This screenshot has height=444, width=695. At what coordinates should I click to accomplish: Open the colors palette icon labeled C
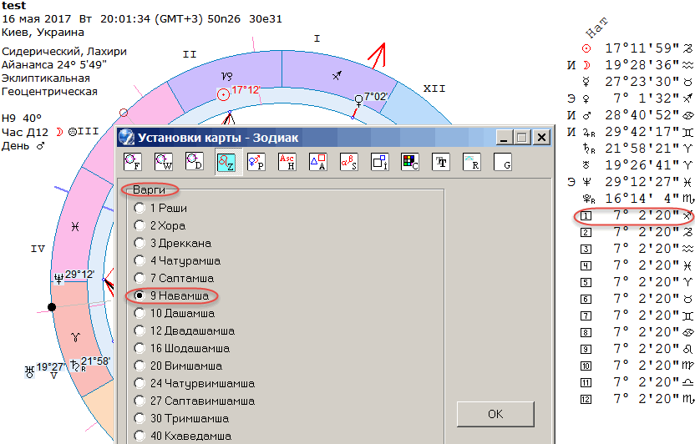coord(410,162)
